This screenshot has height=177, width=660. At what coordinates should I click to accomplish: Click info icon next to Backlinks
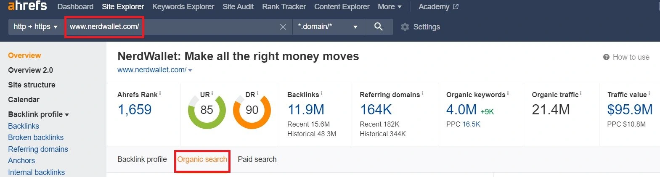click(321, 93)
